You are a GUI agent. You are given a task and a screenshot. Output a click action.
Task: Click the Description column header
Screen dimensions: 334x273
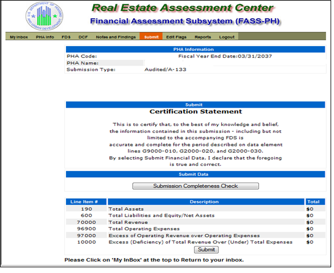206,202
